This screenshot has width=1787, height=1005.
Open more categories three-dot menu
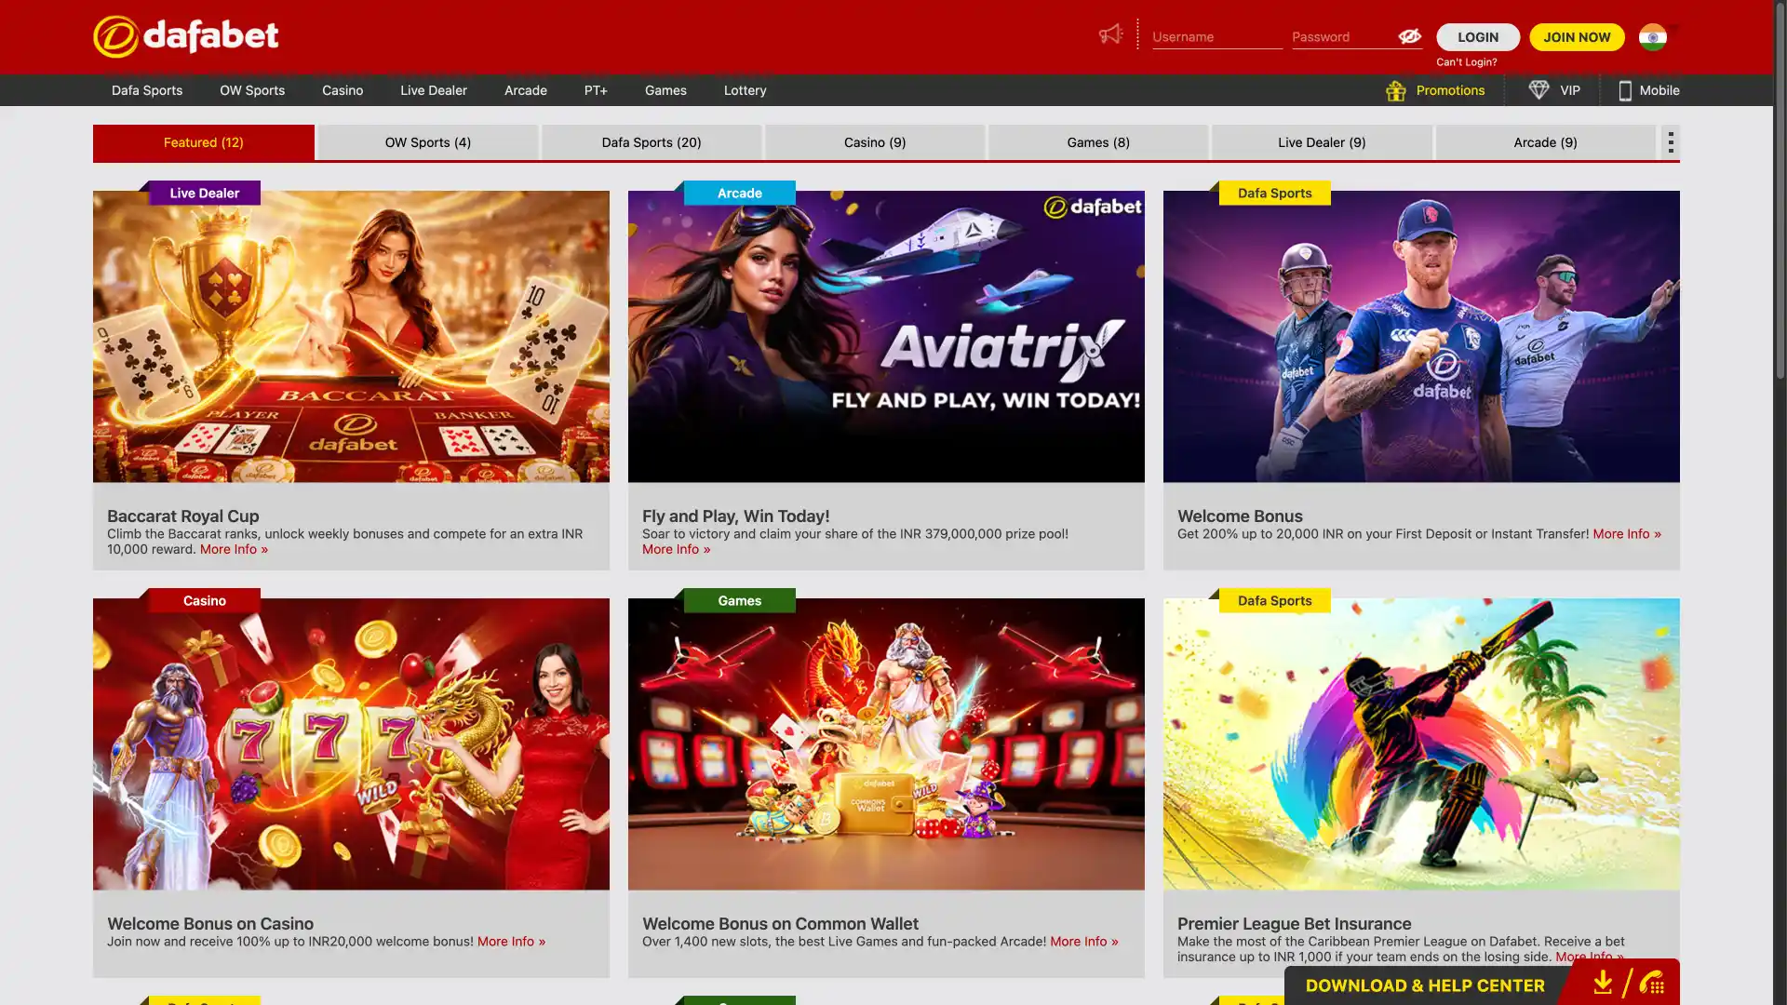click(x=1671, y=142)
